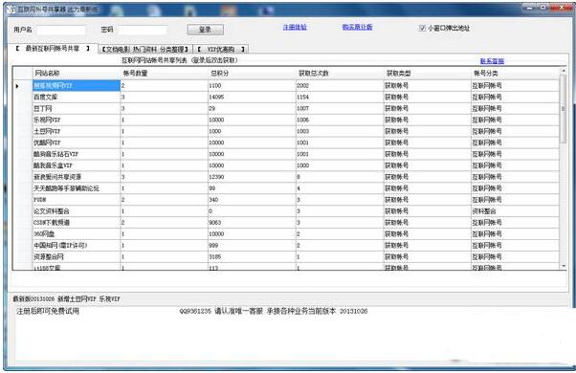The width and height of the screenshot is (576, 373).
Task: Select the 百度文库 row
Action: coord(286,98)
